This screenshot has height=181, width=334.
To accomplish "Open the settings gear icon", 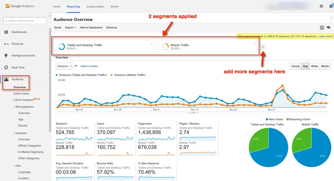I will tap(321, 6).
